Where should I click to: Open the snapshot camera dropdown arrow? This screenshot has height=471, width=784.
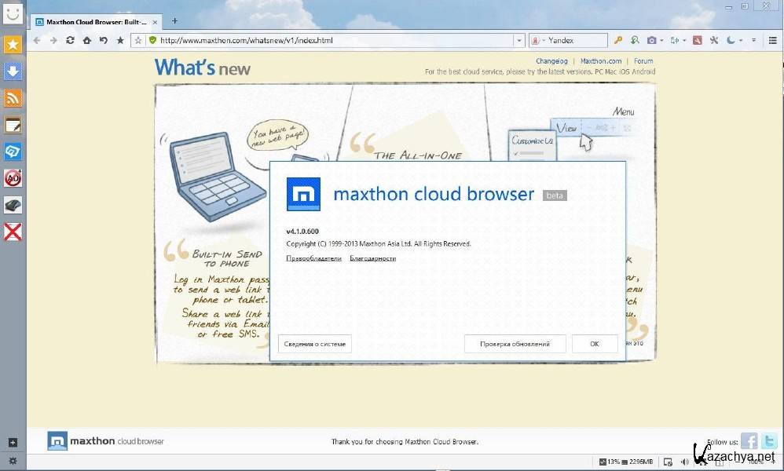click(x=661, y=41)
